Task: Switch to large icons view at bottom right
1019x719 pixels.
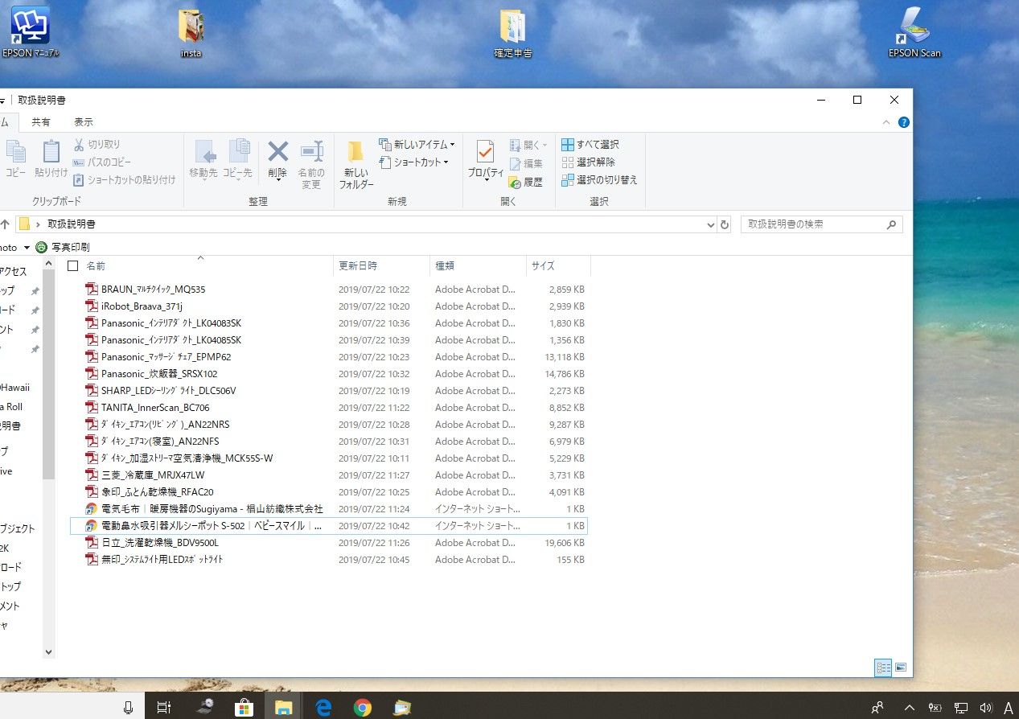Action: point(901,668)
